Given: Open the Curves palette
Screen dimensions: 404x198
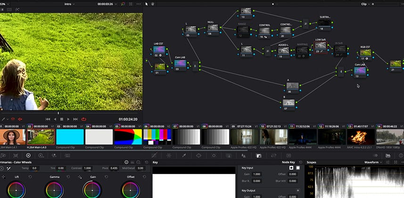Looking at the screenshot, I should [154, 156].
